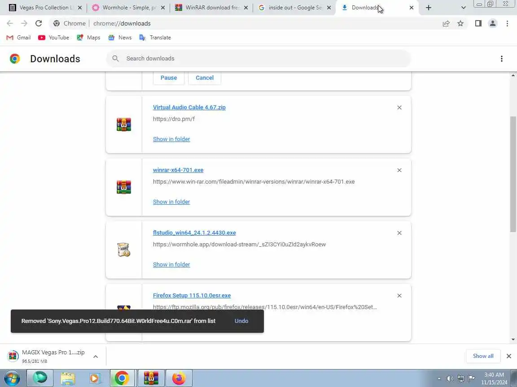
Task: Show hidden system tray icons
Action: pyautogui.click(x=439, y=379)
